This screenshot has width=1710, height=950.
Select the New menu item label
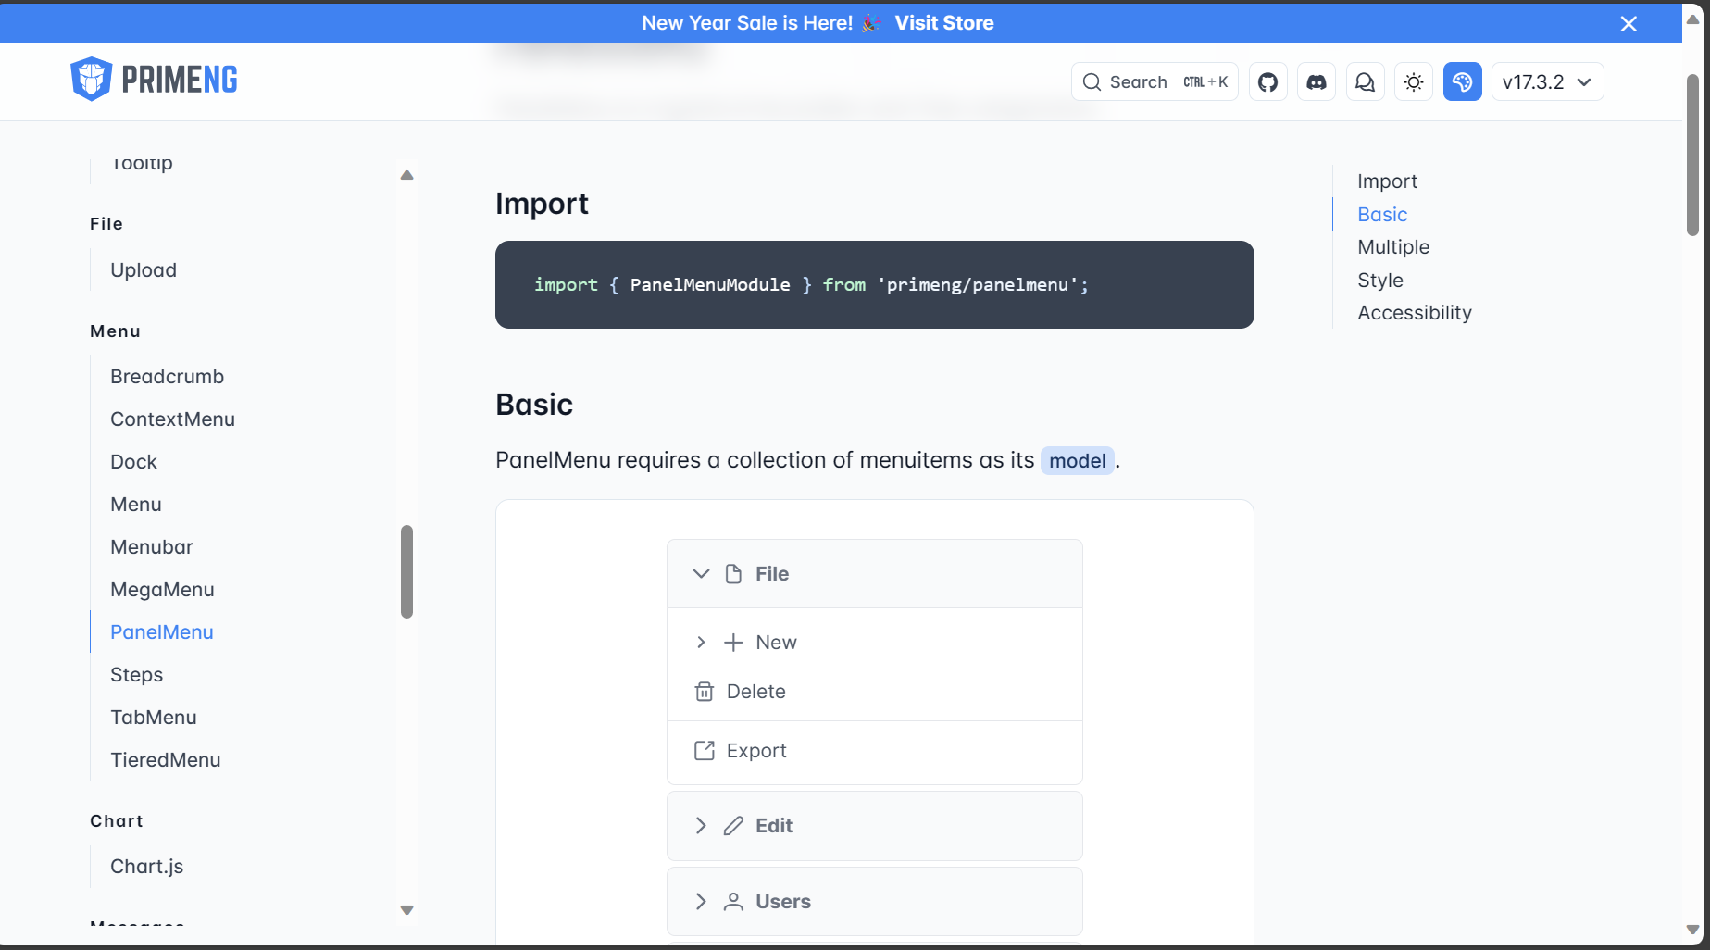[x=776, y=643]
